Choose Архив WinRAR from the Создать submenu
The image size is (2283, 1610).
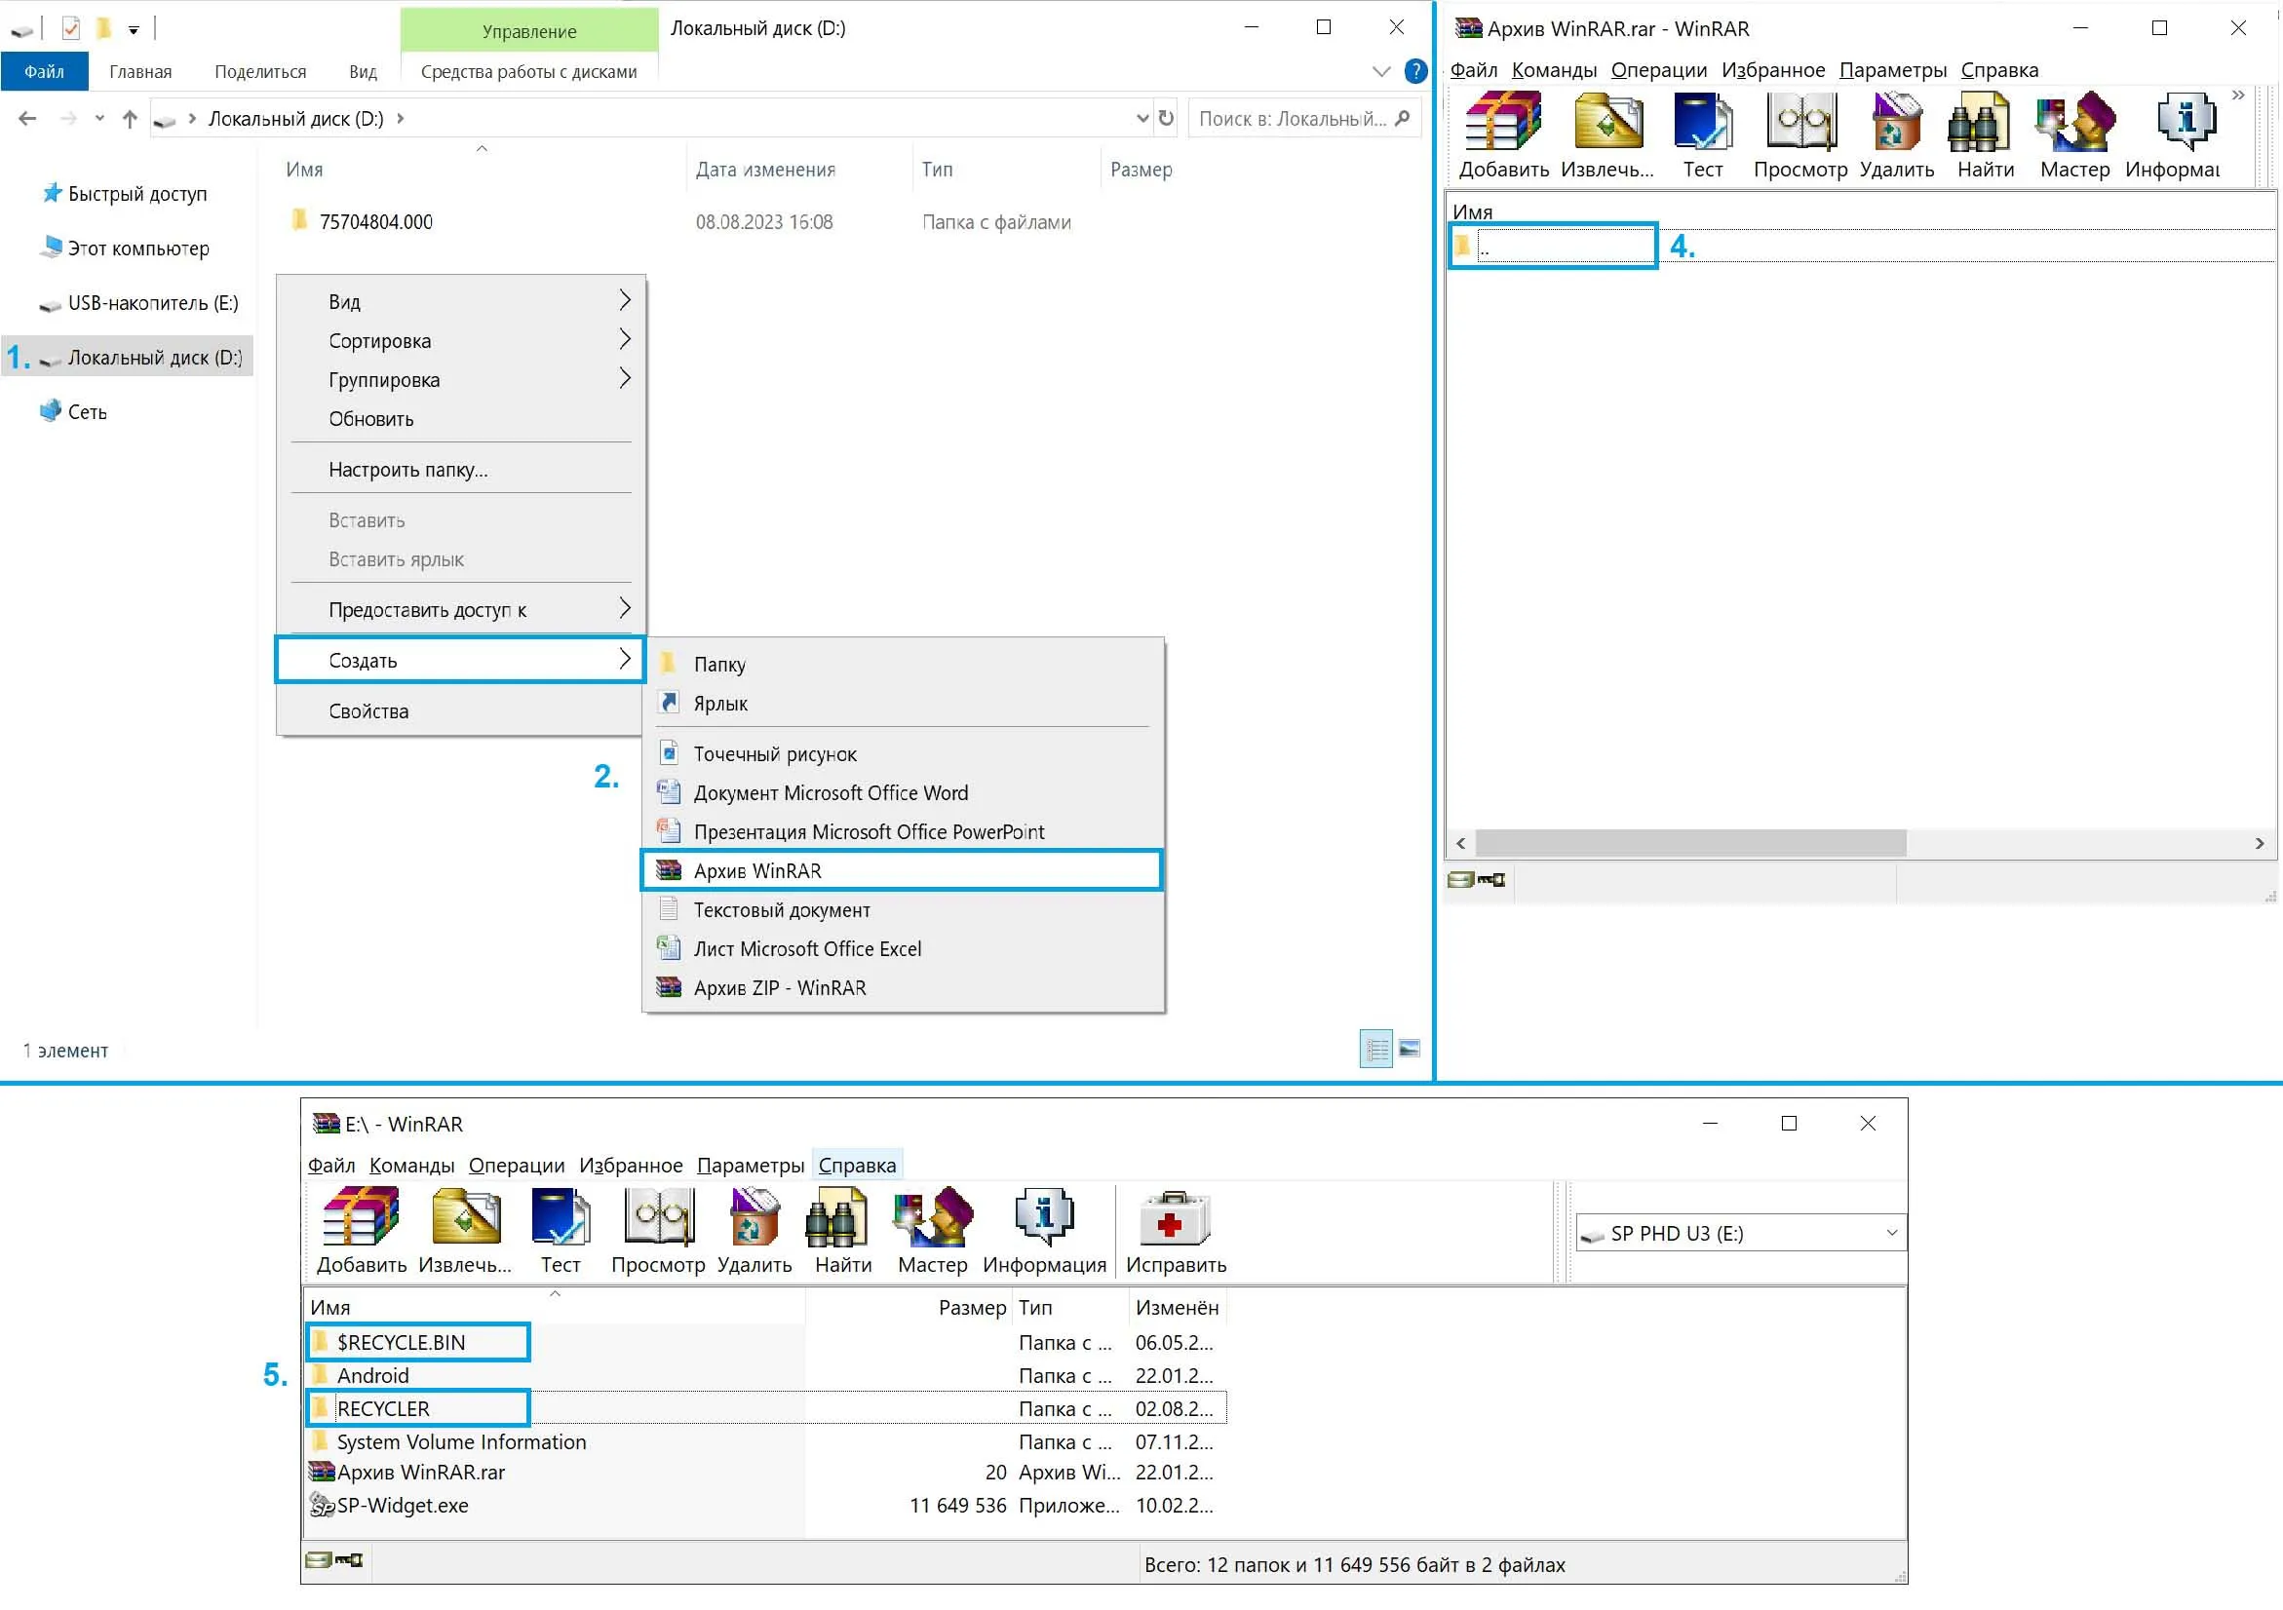902,870
